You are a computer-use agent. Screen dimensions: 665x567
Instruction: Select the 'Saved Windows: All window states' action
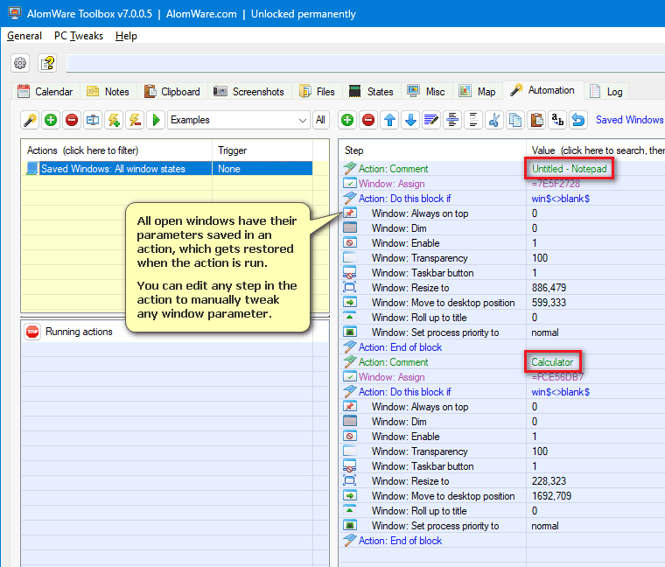coord(113,169)
